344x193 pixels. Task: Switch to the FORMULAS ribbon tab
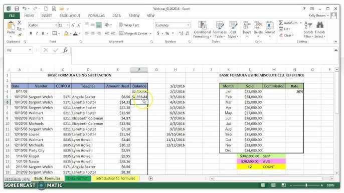(96, 16)
